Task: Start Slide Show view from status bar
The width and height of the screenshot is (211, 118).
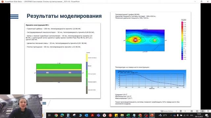Action: (208, 111)
